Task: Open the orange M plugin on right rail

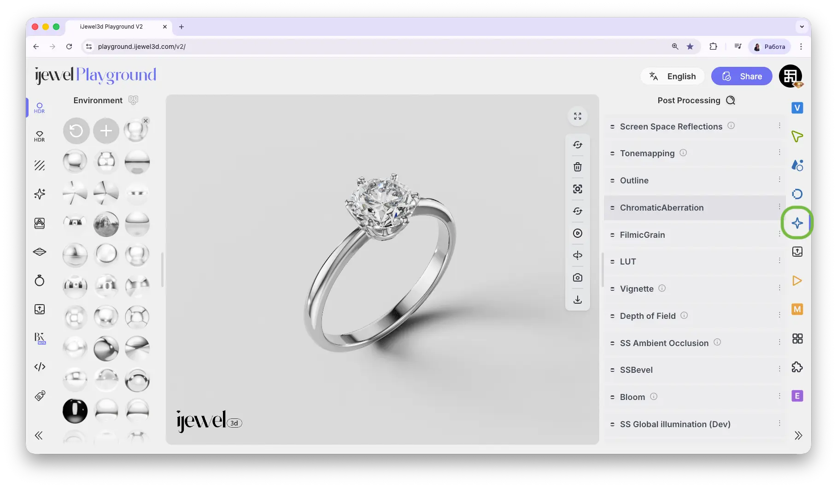Action: point(797,309)
